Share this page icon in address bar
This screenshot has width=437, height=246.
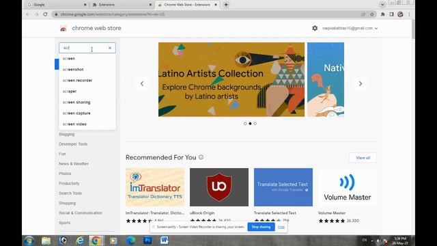[363, 14]
